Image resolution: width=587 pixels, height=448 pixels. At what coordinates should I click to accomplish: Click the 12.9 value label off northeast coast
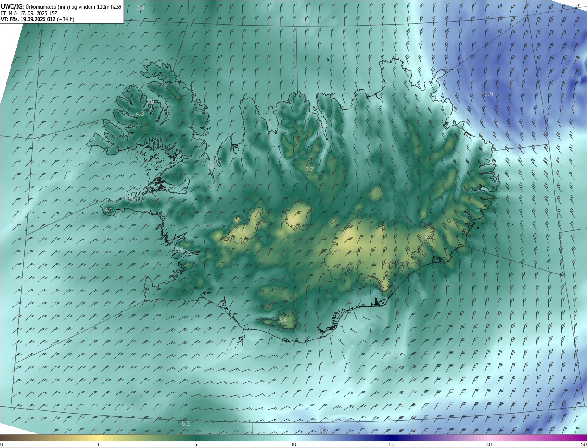[x=487, y=94]
